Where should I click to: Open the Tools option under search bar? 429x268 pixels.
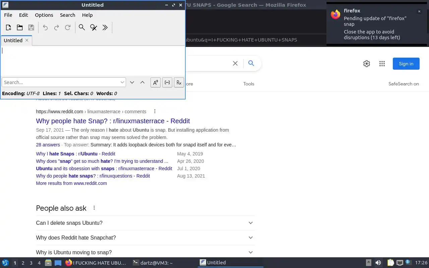pyautogui.click(x=249, y=84)
